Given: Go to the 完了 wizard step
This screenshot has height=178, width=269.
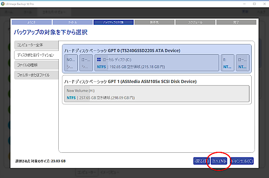Looking at the screenshot, I should click(236, 22).
